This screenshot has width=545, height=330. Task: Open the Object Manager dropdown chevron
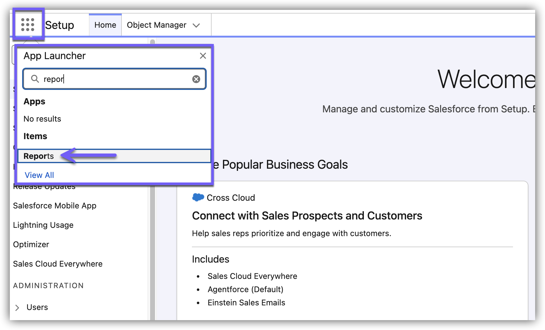[196, 25]
